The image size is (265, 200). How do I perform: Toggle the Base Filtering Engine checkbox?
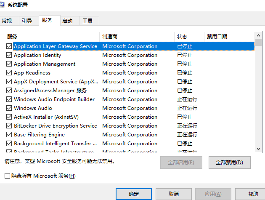(9, 135)
